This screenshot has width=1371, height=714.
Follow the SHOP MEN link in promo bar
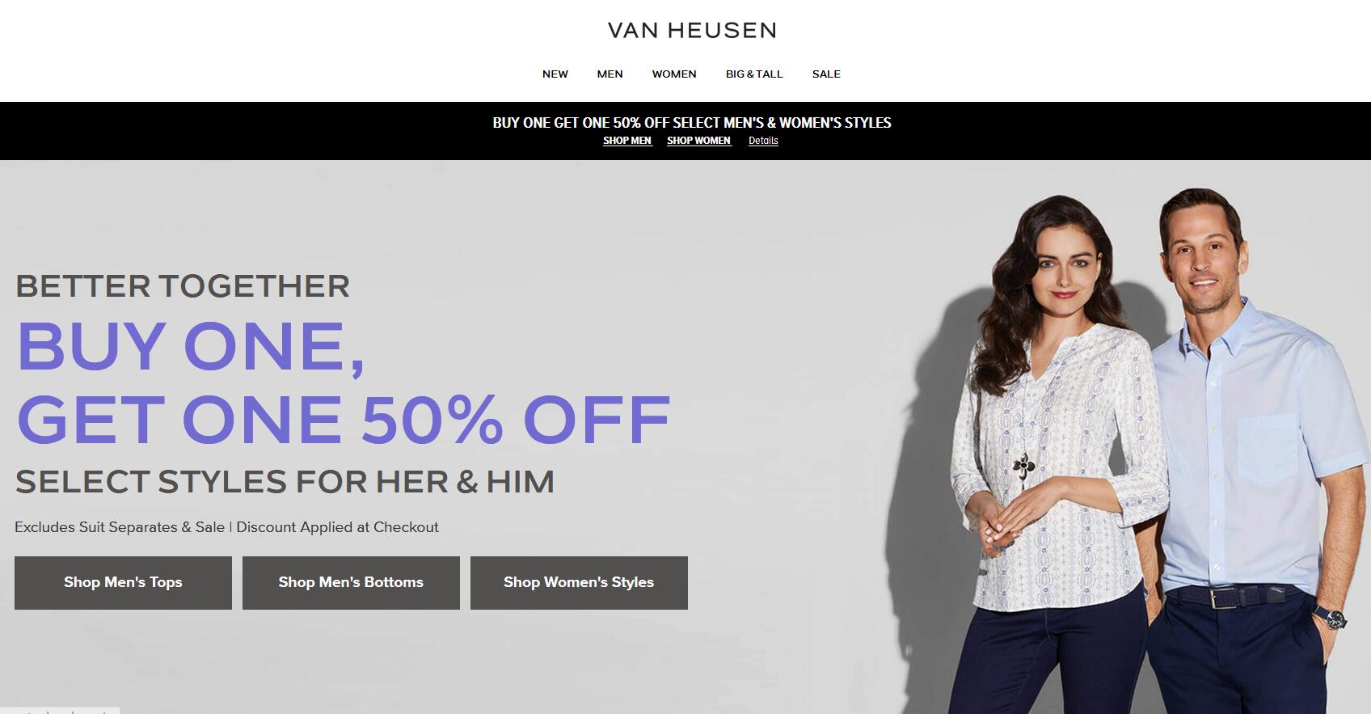pos(627,141)
